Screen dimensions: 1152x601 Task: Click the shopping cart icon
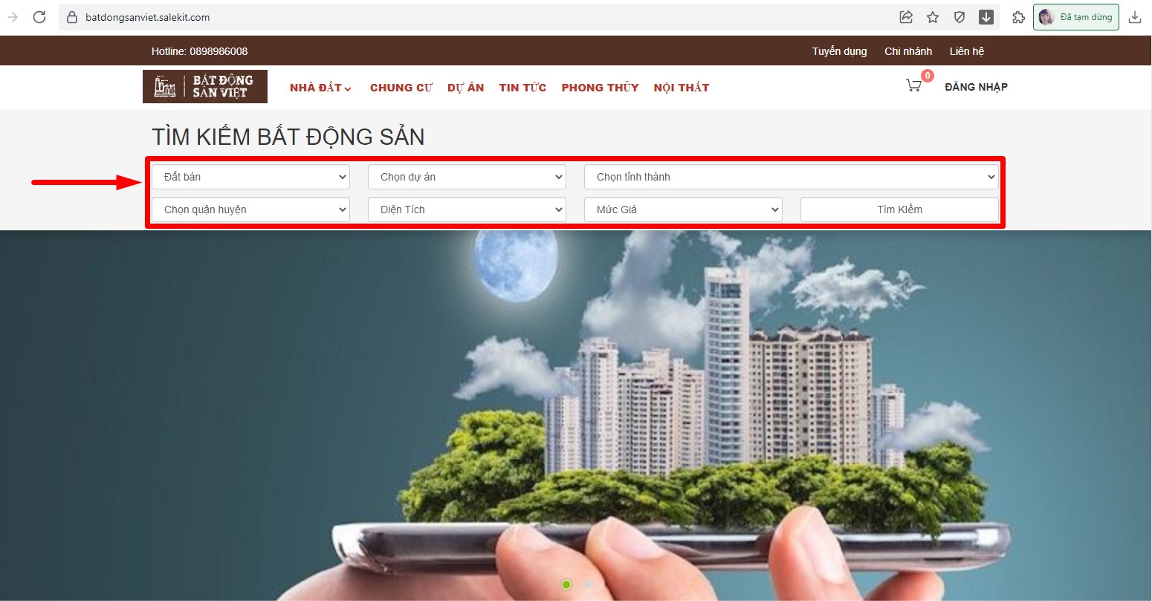[913, 86]
